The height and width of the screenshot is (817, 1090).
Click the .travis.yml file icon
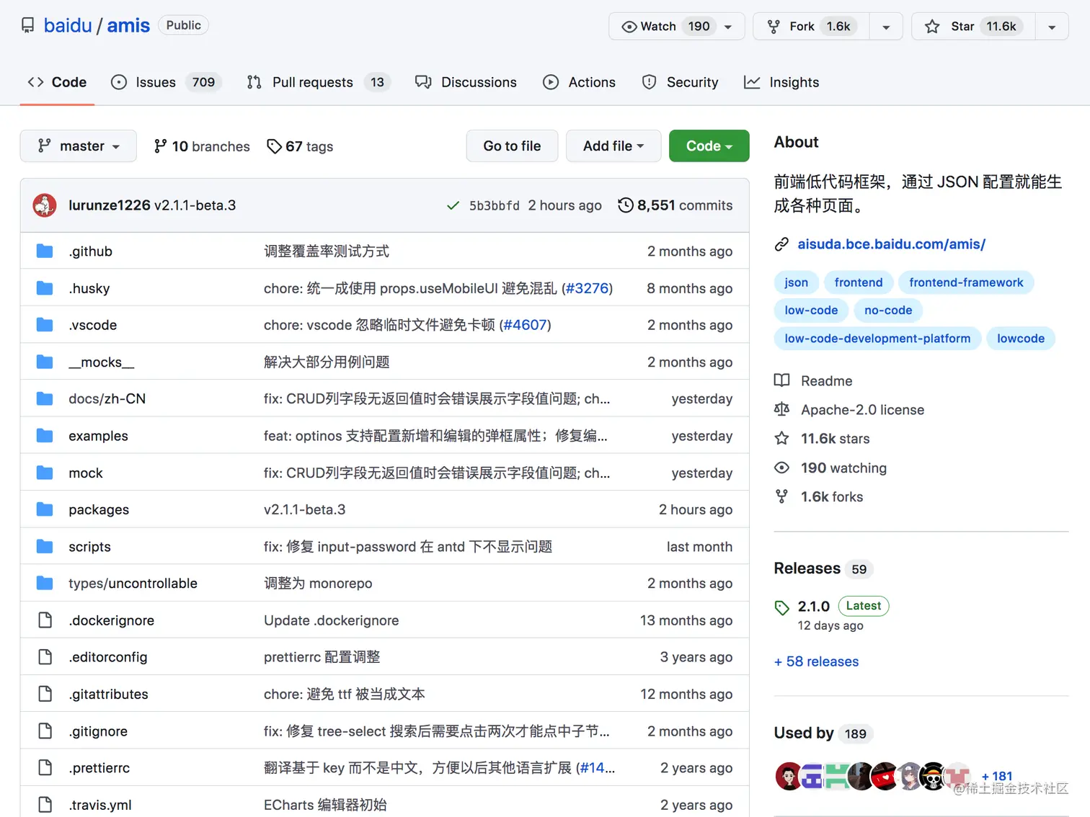tap(45, 805)
